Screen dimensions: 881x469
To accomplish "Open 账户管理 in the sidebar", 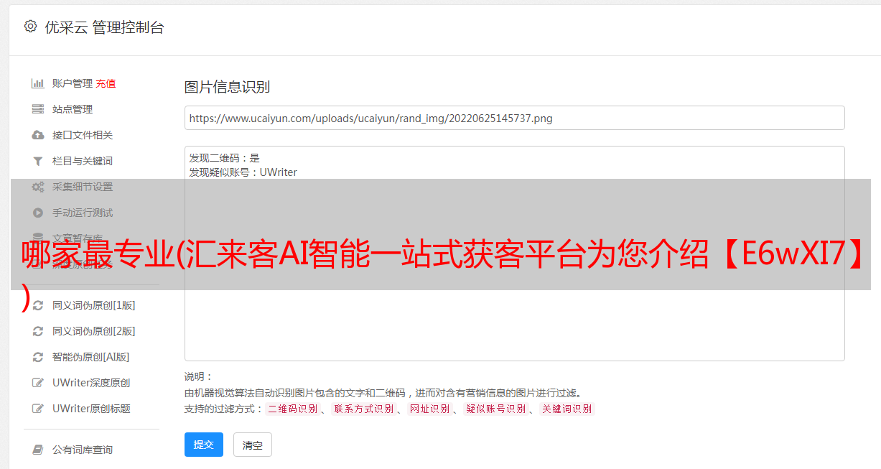I will (x=73, y=83).
